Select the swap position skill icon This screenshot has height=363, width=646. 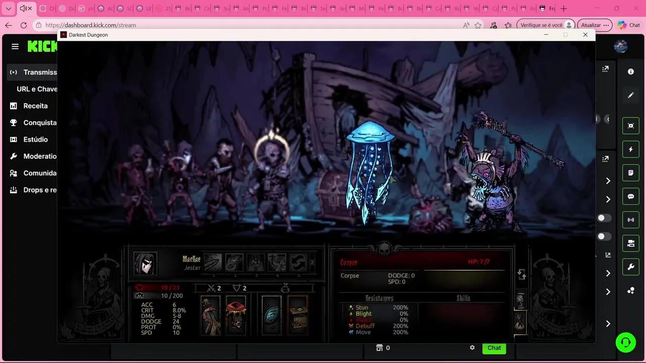298,262
